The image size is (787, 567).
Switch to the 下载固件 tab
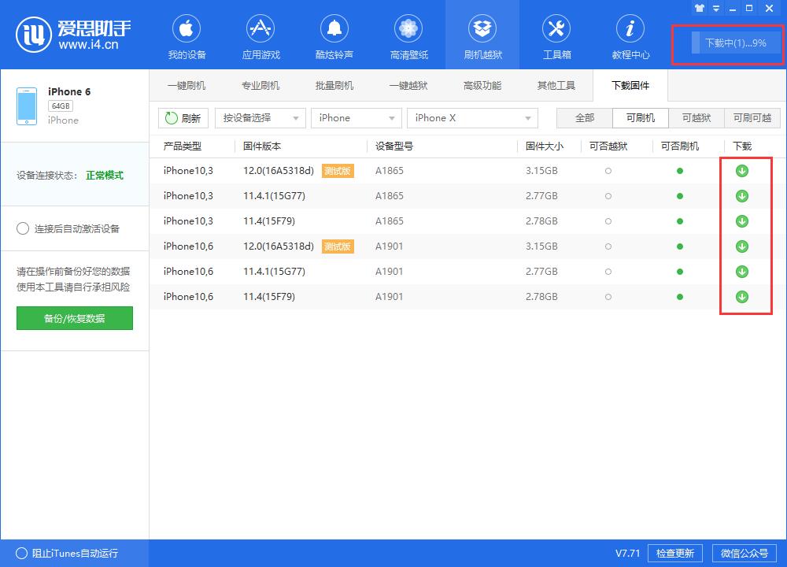(x=630, y=86)
